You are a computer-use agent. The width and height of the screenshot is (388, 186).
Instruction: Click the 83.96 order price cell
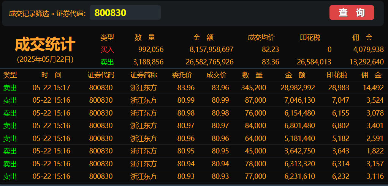[x=186, y=88]
